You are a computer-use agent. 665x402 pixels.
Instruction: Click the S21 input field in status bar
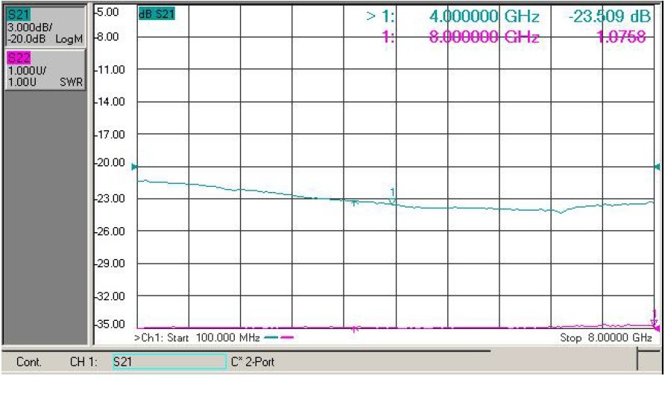(x=169, y=362)
